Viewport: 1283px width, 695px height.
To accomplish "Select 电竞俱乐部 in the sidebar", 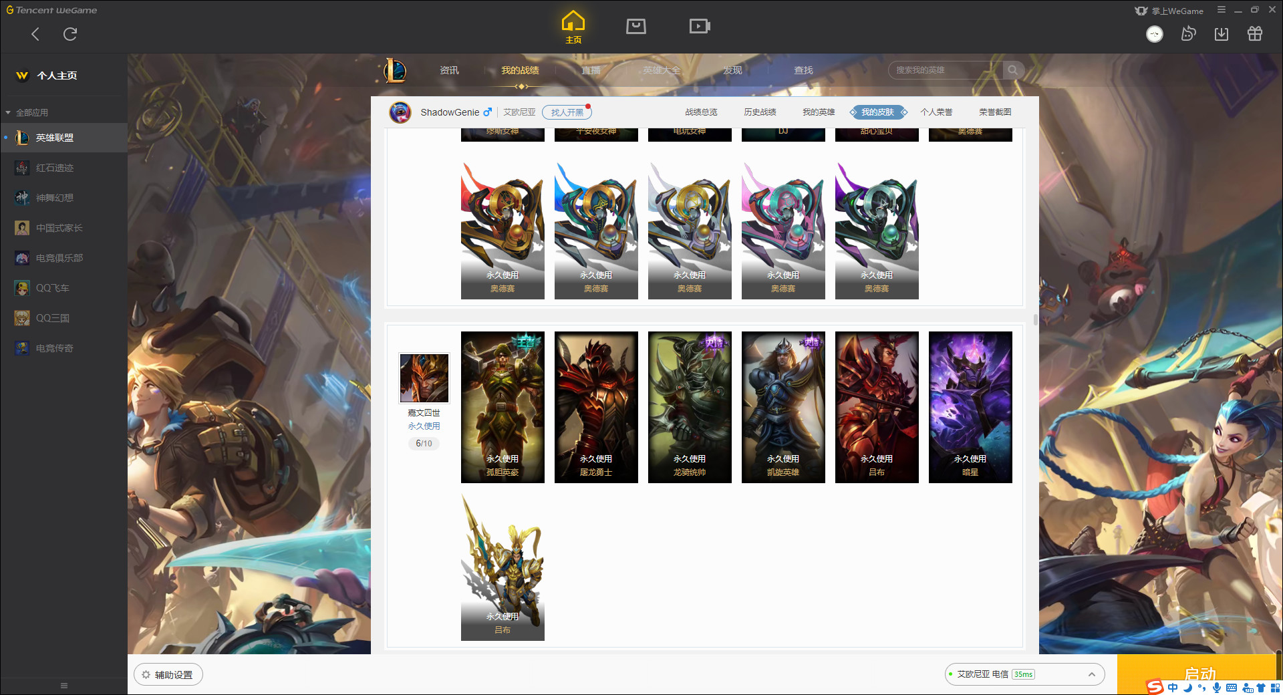I will tap(63, 258).
